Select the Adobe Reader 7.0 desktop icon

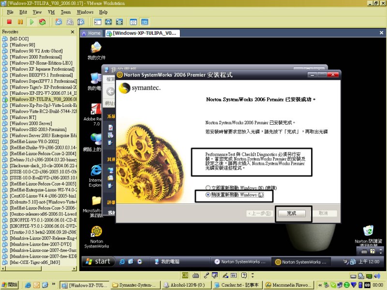pos(93,115)
